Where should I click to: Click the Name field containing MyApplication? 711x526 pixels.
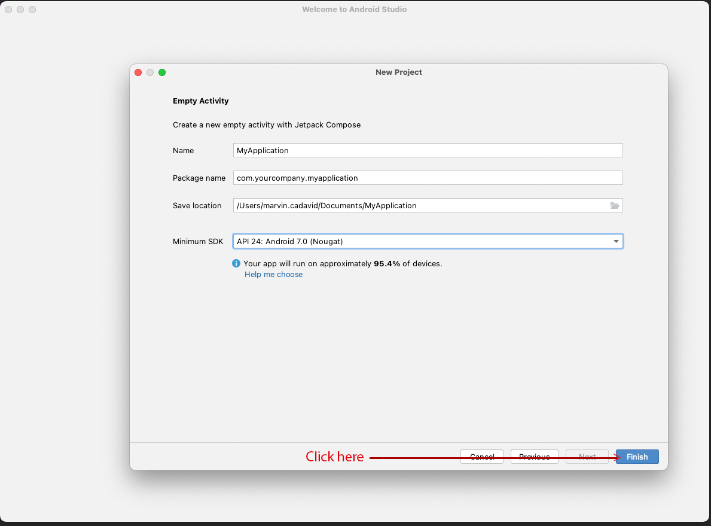pyautogui.click(x=428, y=150)
